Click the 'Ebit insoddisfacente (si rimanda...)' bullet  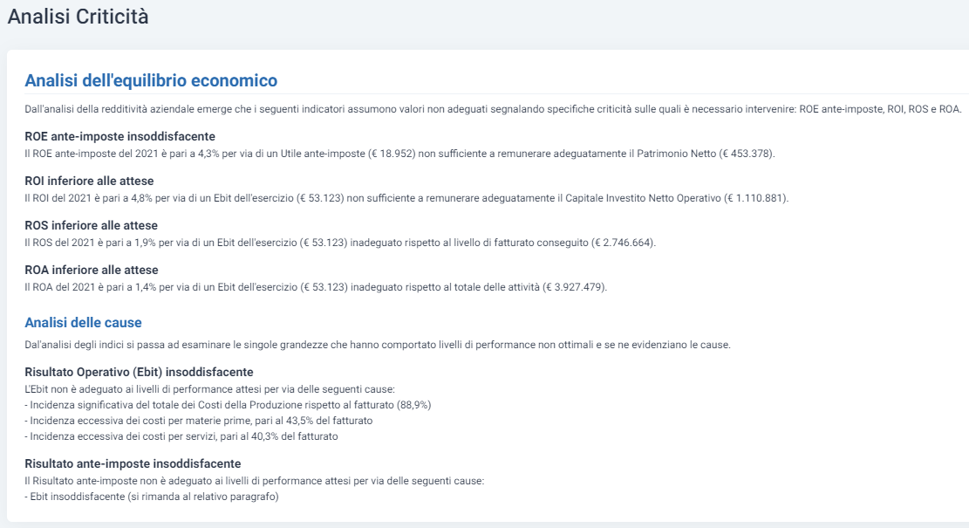pyautogui.click(x=152, y=497)
